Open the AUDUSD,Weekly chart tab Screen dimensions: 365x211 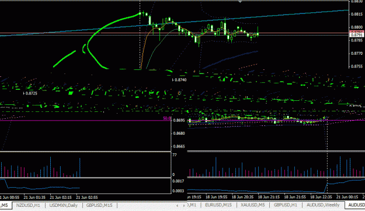[x=323, y=205]
